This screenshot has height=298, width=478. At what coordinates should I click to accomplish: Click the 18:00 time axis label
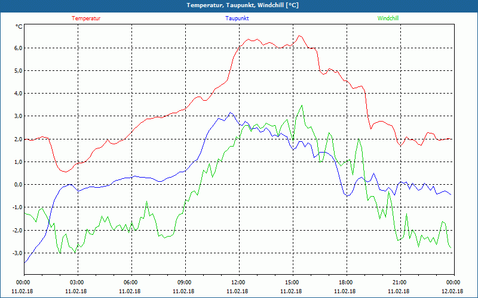coord(345,283)
